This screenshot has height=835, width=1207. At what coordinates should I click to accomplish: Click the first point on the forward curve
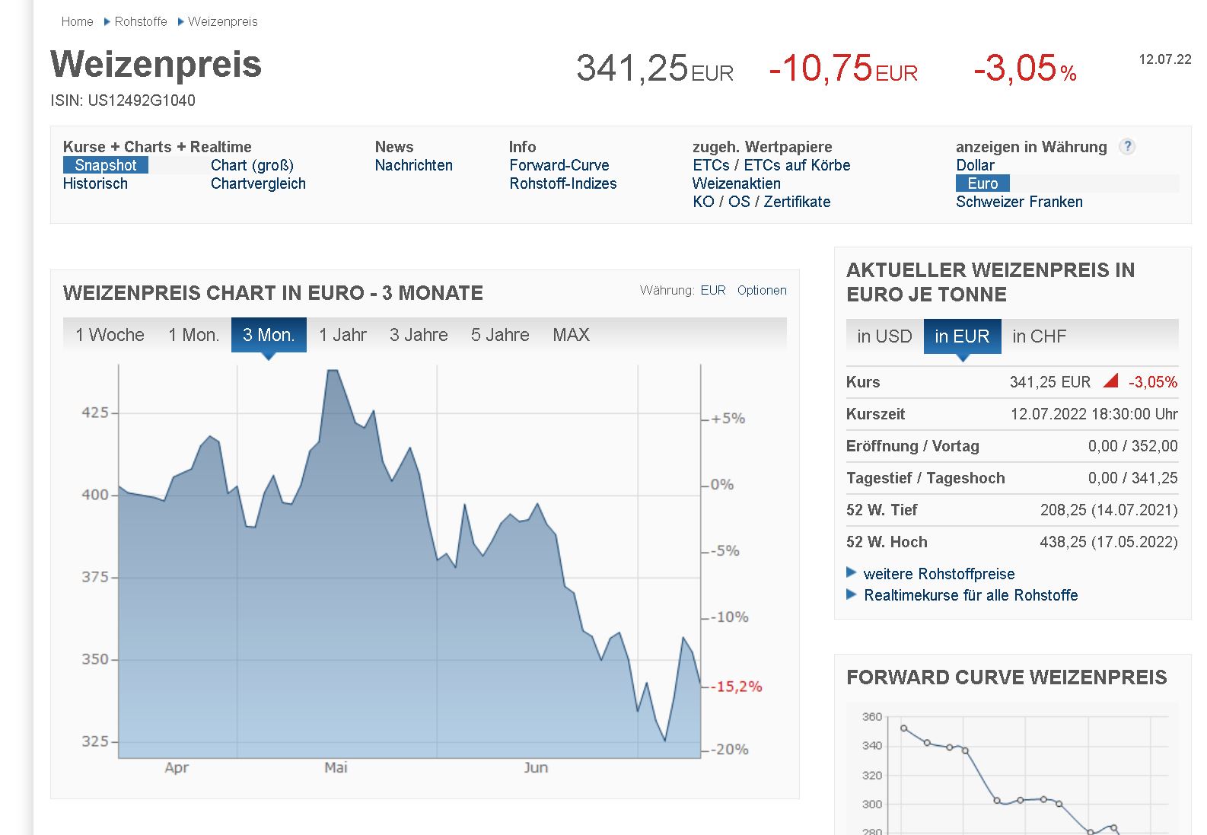[903, 728]
